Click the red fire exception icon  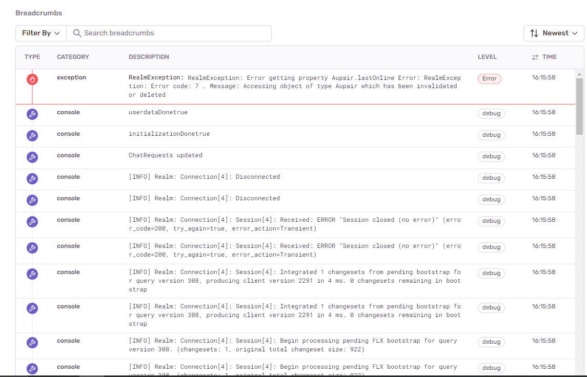[32, 79]
